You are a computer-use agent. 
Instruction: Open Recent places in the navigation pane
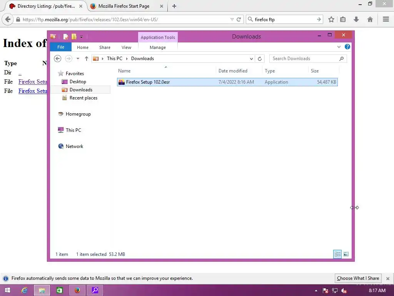pos(83,98)
